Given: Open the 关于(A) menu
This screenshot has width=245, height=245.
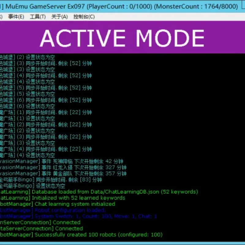Looking at the screenshot, I should [x=59, y=17].
